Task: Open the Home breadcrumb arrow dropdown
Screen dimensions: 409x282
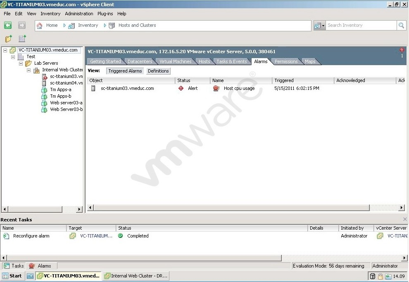Action: click(x=64, y=25)
